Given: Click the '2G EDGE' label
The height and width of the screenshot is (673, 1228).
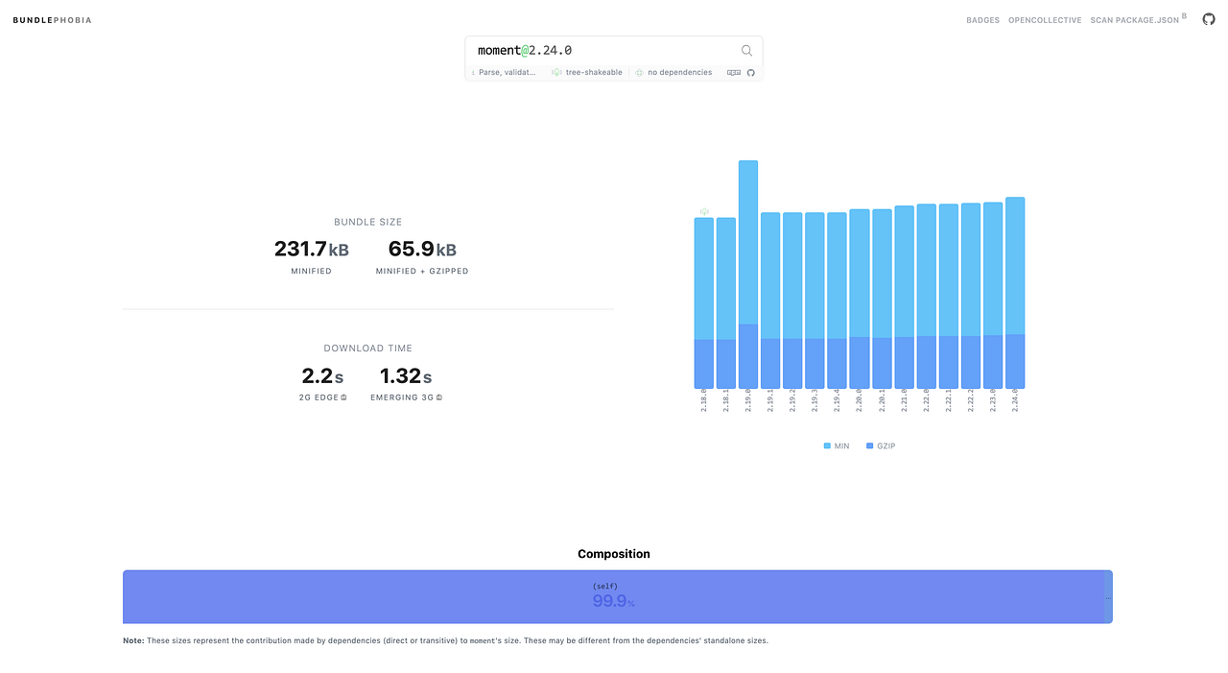Looking at the screenshot, I should click(x=319, y=397).
